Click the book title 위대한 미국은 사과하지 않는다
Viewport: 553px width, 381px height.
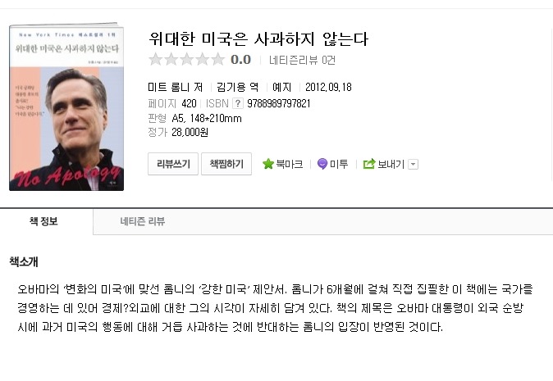(258, 39)
